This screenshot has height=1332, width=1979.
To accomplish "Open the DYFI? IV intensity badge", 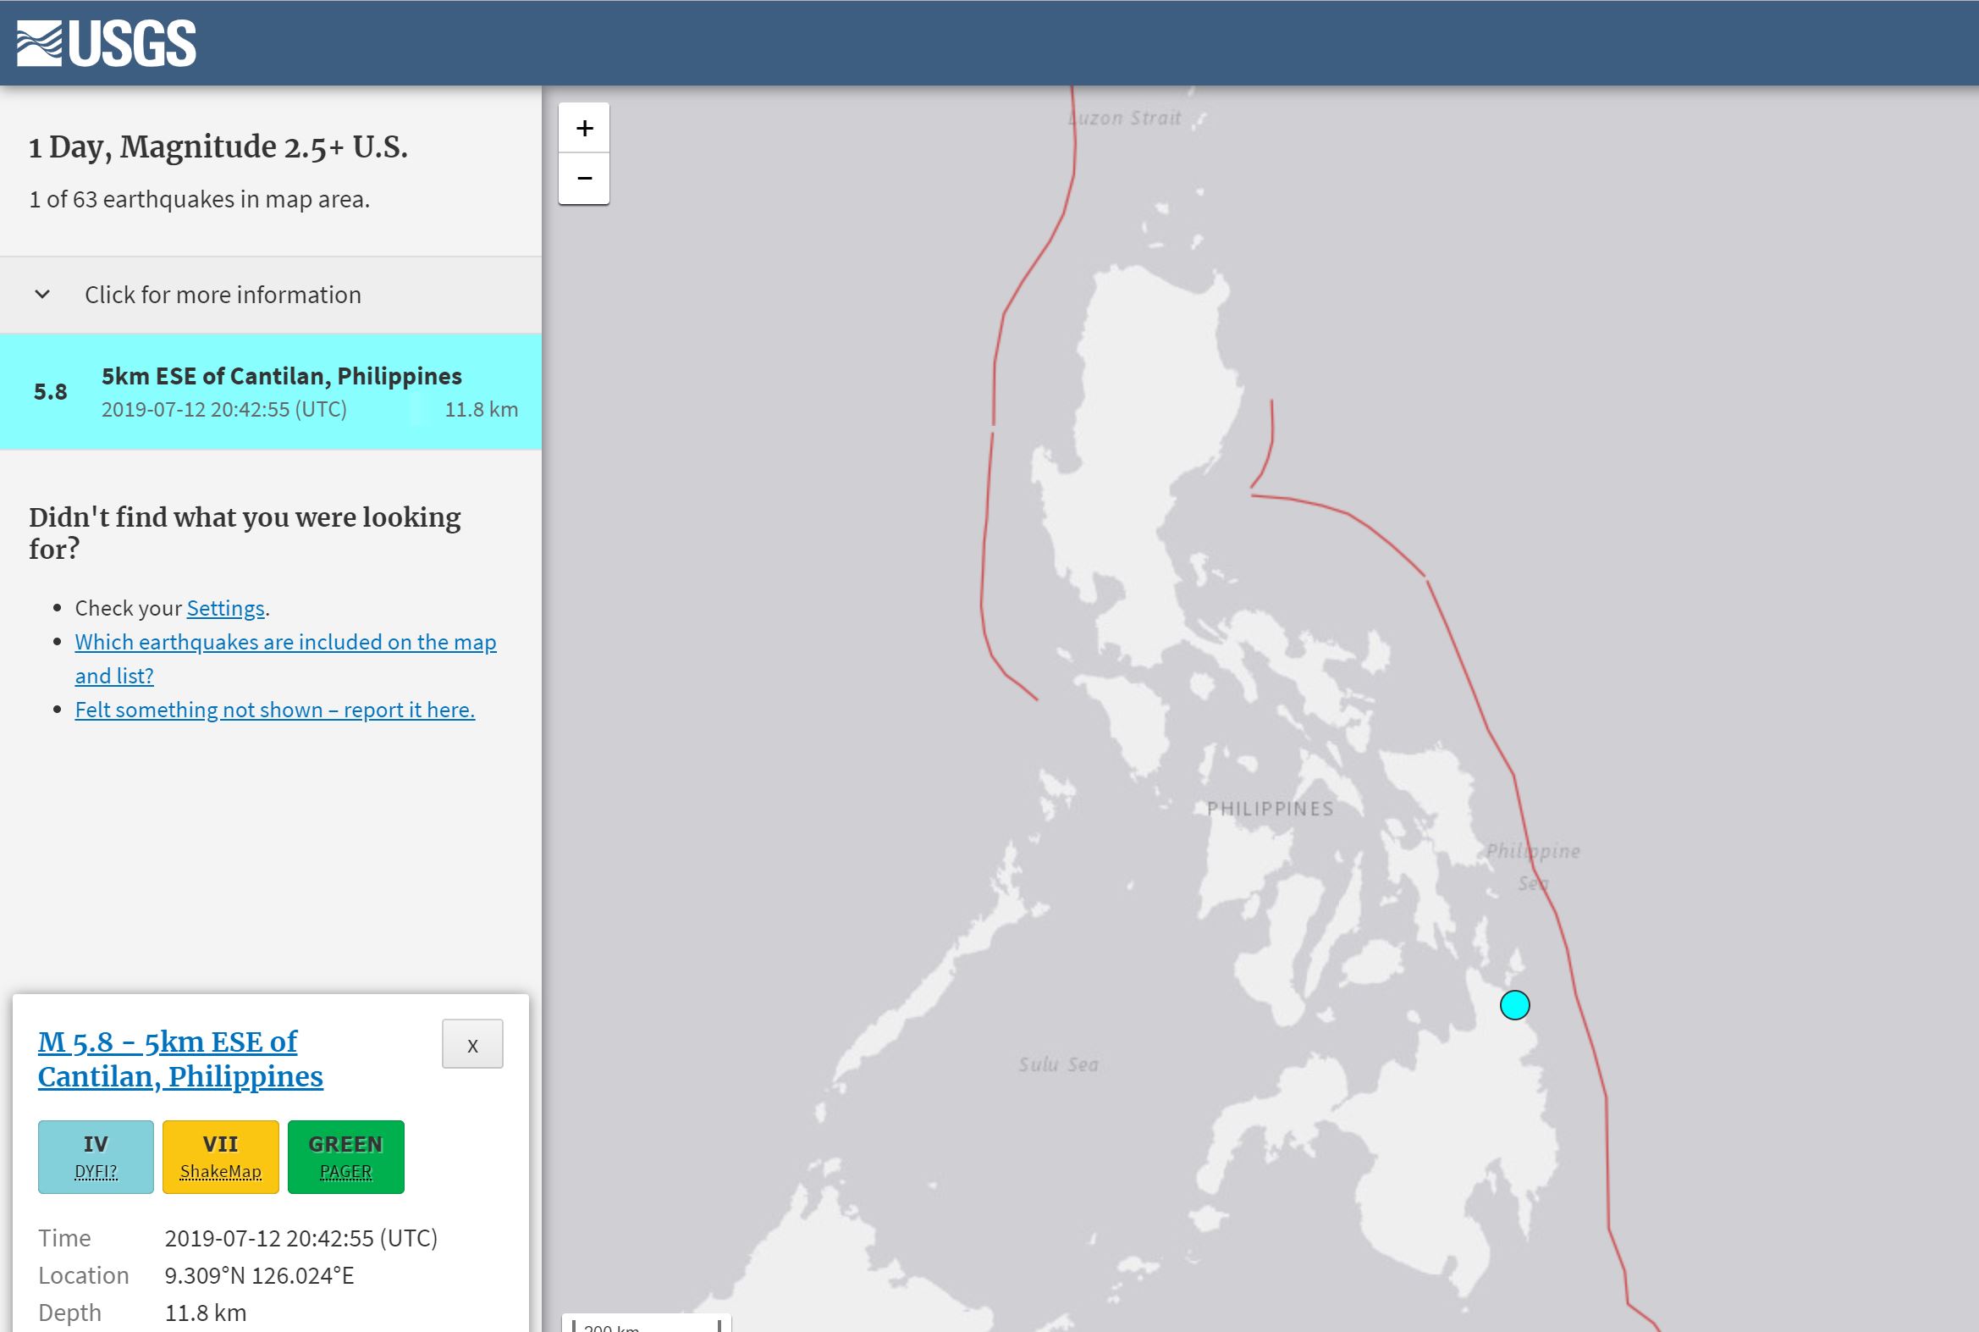I will coord(96,1156).
